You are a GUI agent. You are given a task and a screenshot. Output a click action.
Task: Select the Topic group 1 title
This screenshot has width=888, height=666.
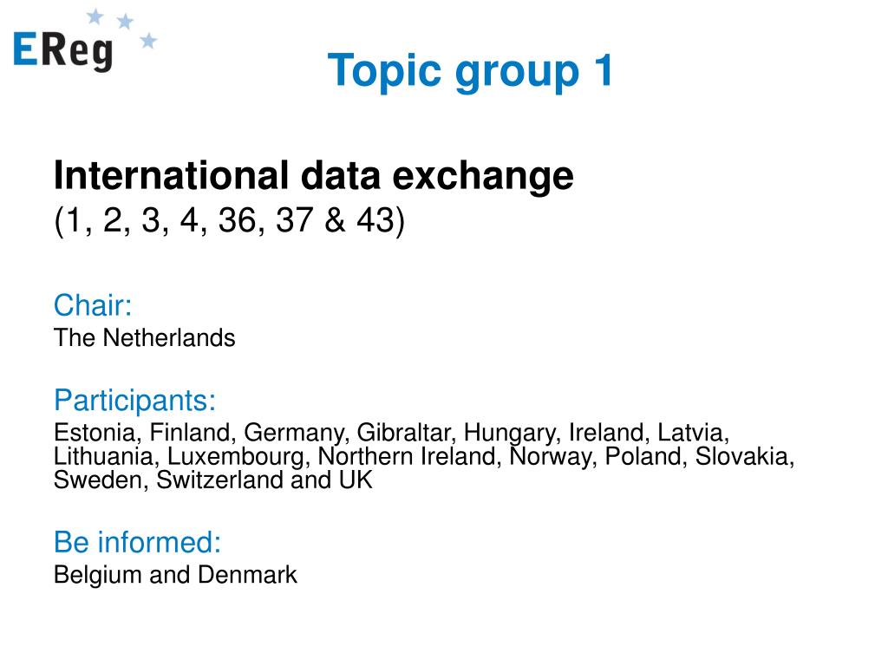pyautogui.click(x=470, y=71)
